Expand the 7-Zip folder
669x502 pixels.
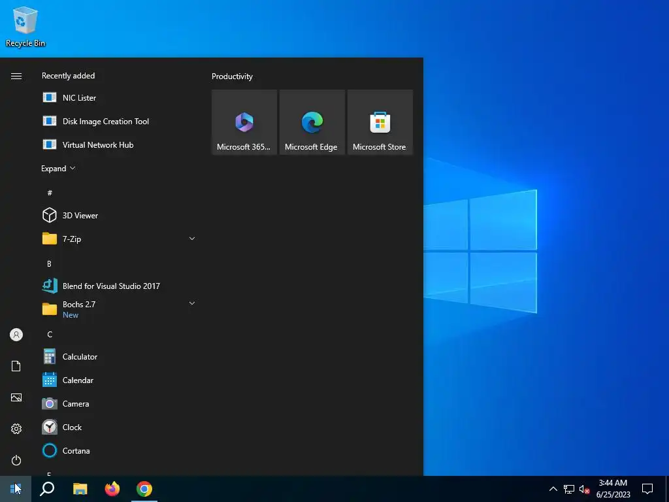click(x=120, y=239)
